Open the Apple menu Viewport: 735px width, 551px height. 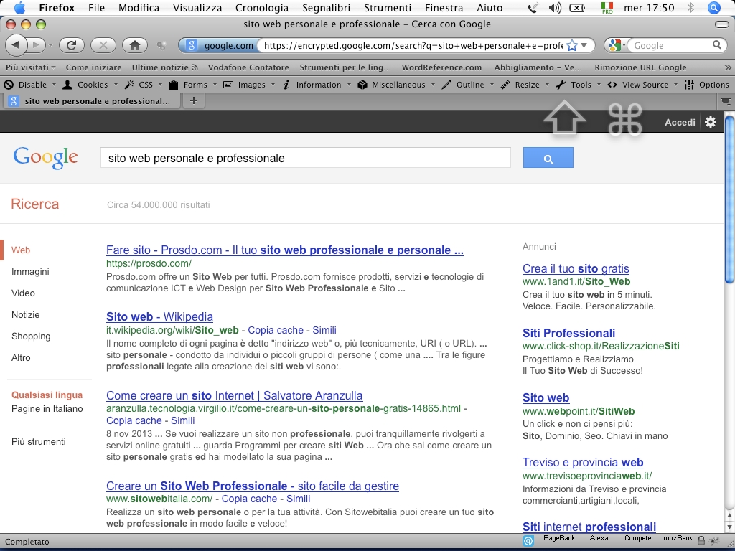click(x=19, y=8)
